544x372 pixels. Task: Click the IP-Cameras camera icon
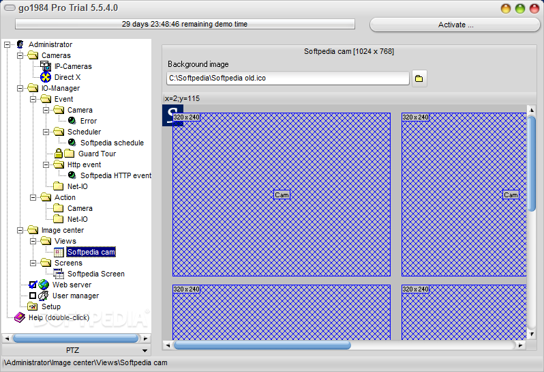[46, 66]
